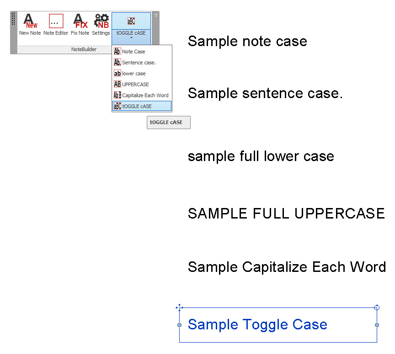Click the Ab icon beside Note Case
Screen dimensions: 395x354
coord(117,52)
